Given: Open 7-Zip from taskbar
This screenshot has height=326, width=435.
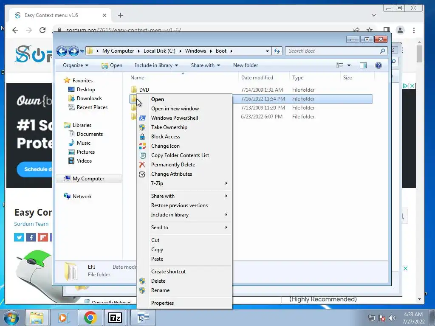Looking at the screenshot, I should 115,318.
